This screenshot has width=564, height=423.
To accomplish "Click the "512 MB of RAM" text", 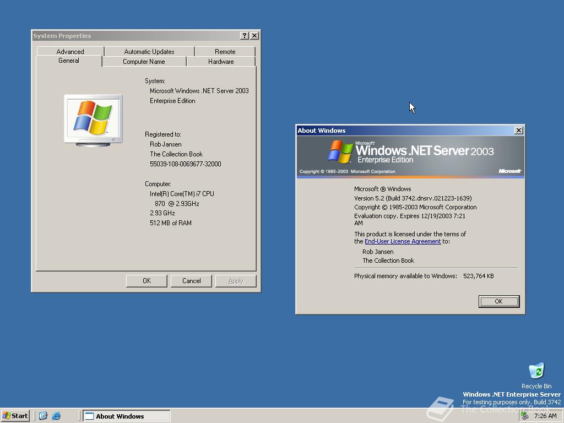I will (171, 223).
